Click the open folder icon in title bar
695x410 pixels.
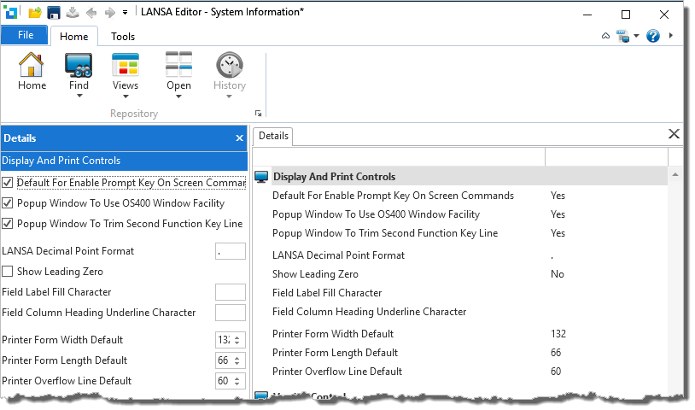tap(35, 13)
